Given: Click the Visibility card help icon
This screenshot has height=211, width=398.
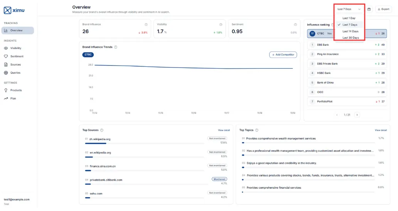Looking at the screenshot, I should coord(221,24).
